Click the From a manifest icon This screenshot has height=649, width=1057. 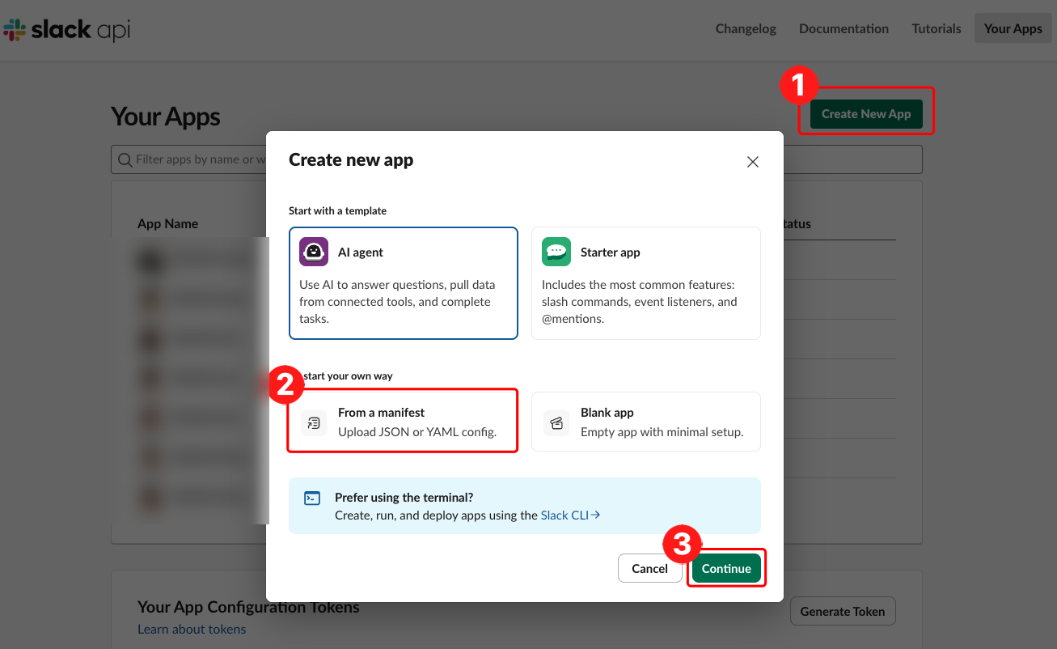coord(314,422)
